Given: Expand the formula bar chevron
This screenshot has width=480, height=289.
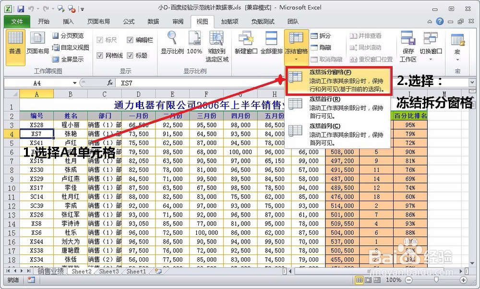Looking at the screenshot, I should [x=472, y=83].
